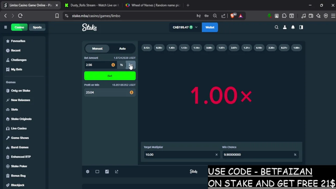Click the 4.16× result chip
Screen dimensions: 336x189
(x=259, y=48)
